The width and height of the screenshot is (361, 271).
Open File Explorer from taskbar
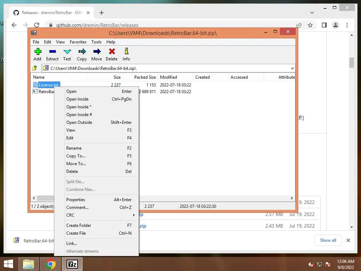pyautogui.click(x=28, y=264)
